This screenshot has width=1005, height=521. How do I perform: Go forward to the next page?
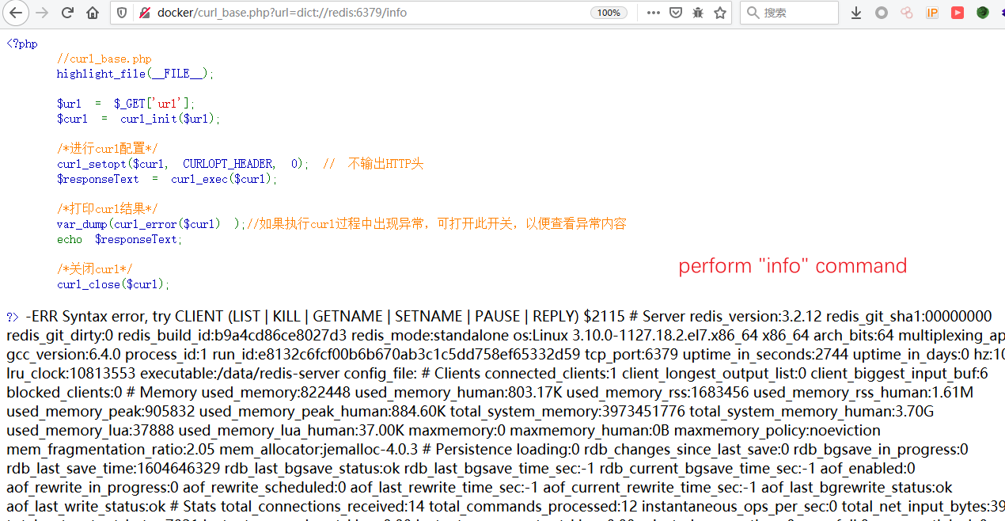(x=42, y=13)
